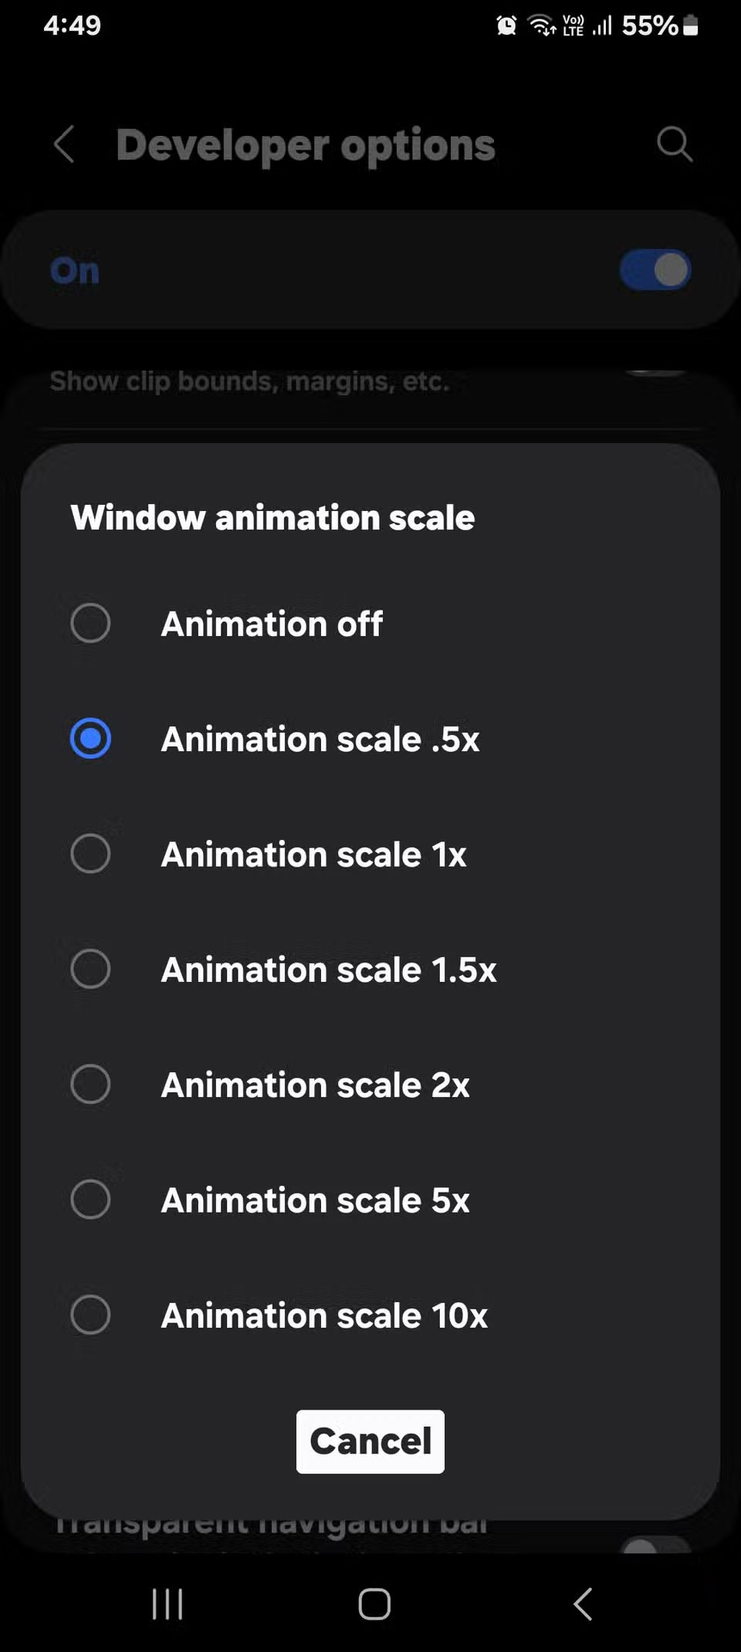
Task: Tap the LTE signal strength indicator
Action: (x=601, y=26)
